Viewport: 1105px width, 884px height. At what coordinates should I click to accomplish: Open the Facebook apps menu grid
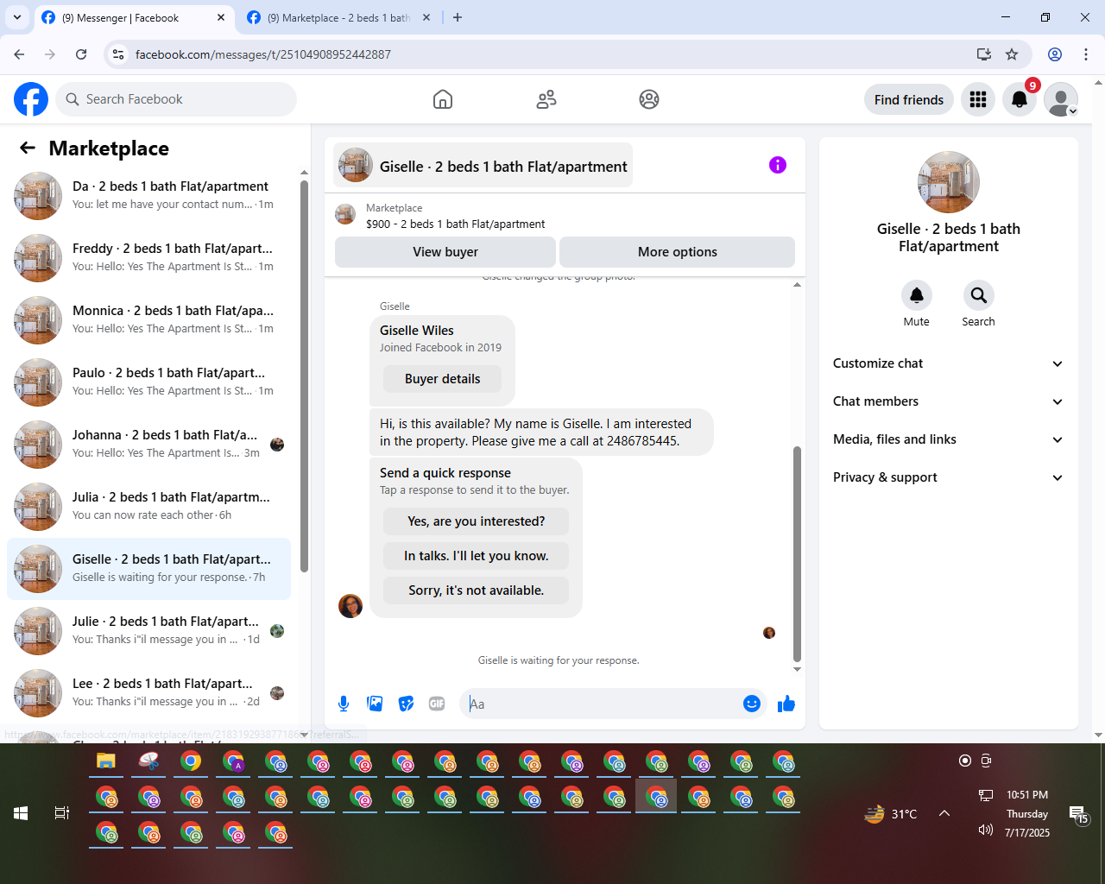(x=978, y=99)
